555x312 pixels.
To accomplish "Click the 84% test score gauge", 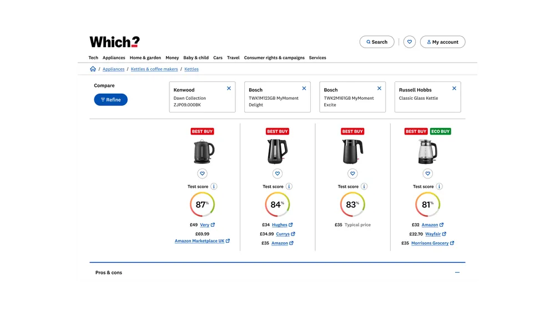I will pos(277,204).
